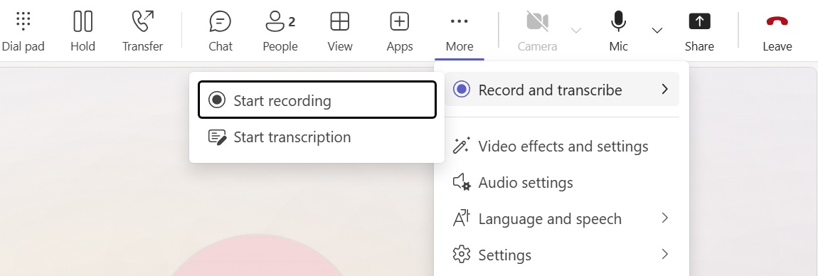Viewport: 818px width, 276px height.
Task: Click the magic wand Video effects icon
Action: 462,146
